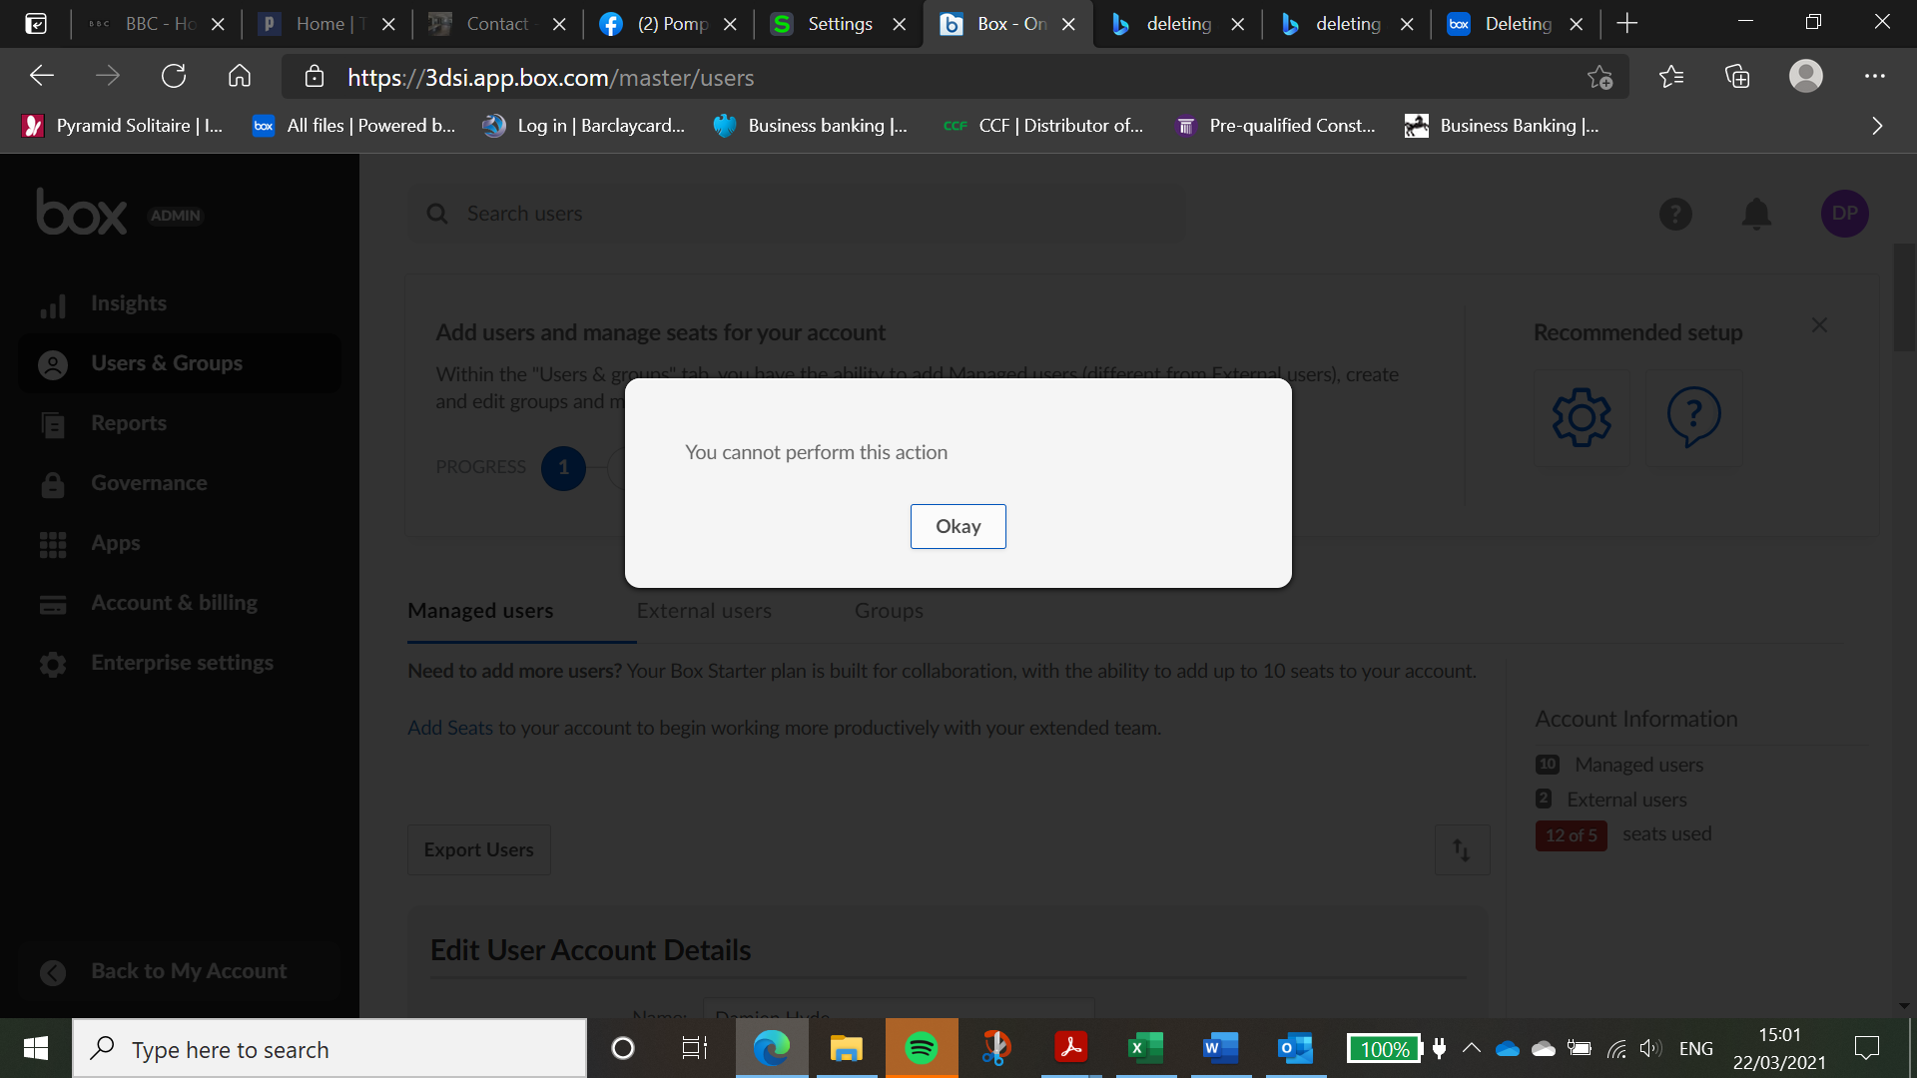Open Task View on the taskbar
This screenshot has height=1078, width=1917.
pyautogui.click(x=694, y=1048)
